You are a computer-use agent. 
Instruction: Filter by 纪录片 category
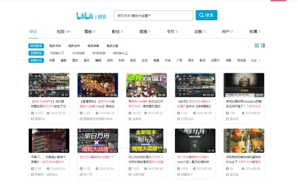215,60
